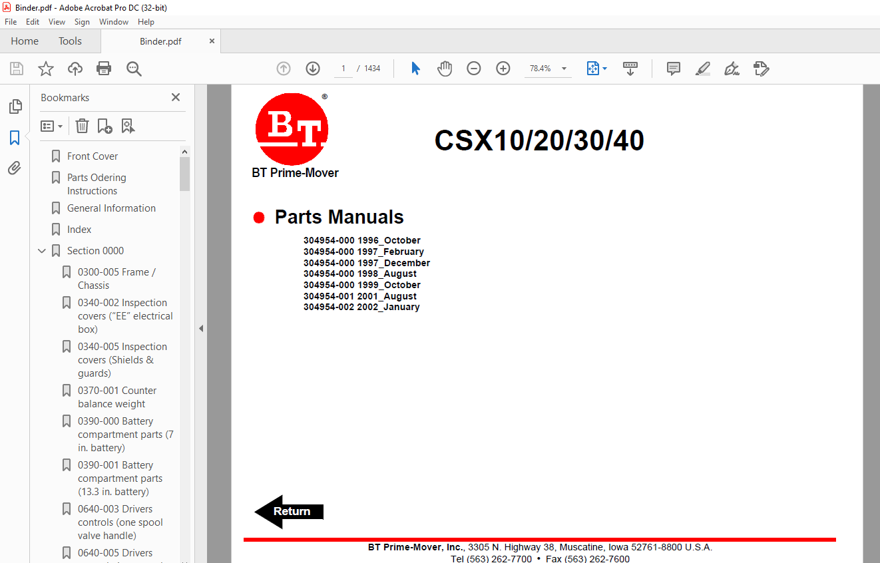The height and width of the screenshot is (563, 880).
Task: Find current bookmark icon
Action: [x=128, y=126]
